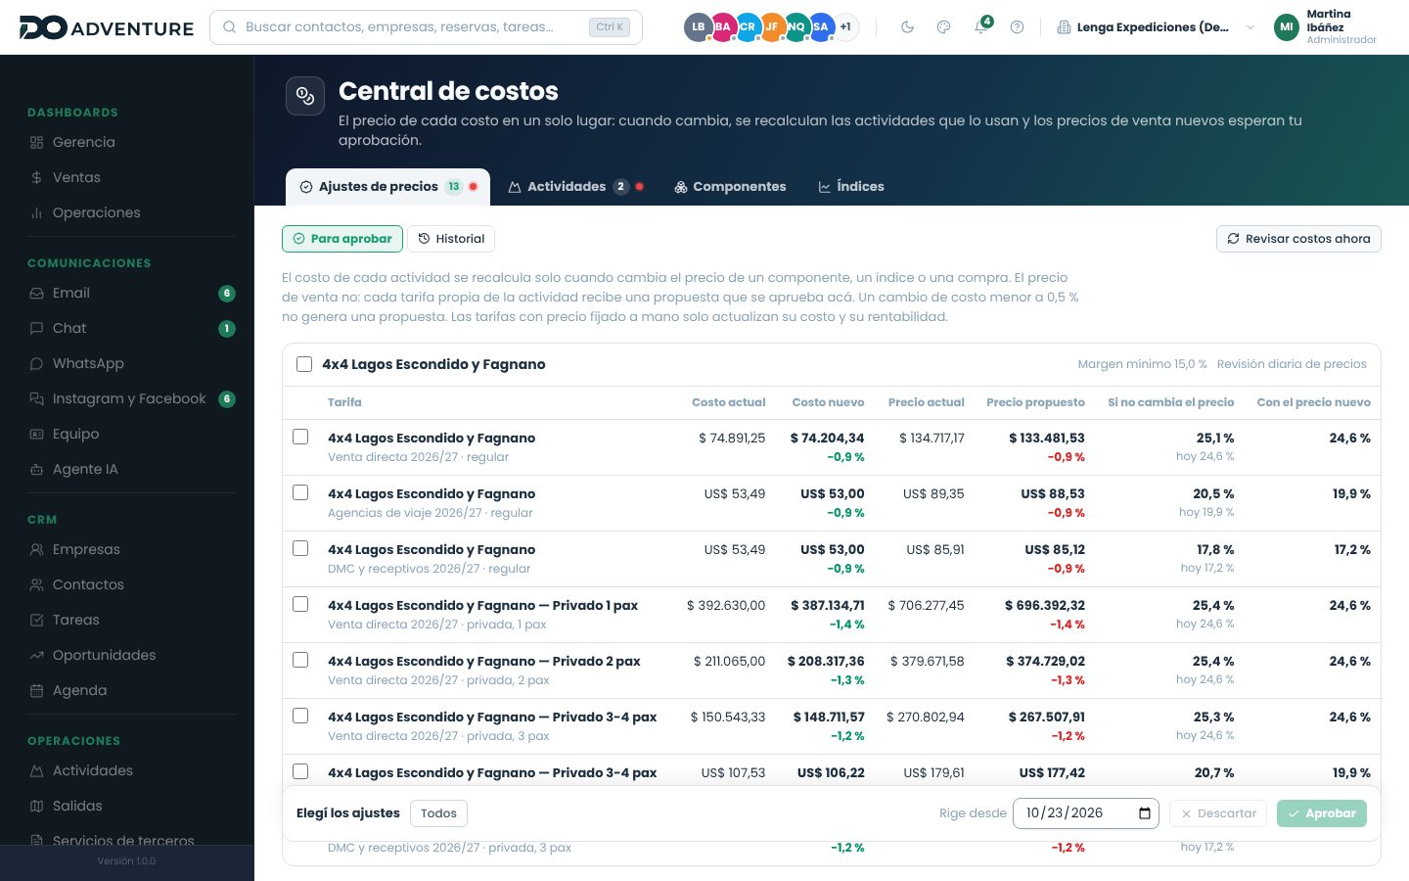Check Agencias de viaje 2026/27 regular row
Viewport: 1409px width, 881px height.
click(300, 492)
